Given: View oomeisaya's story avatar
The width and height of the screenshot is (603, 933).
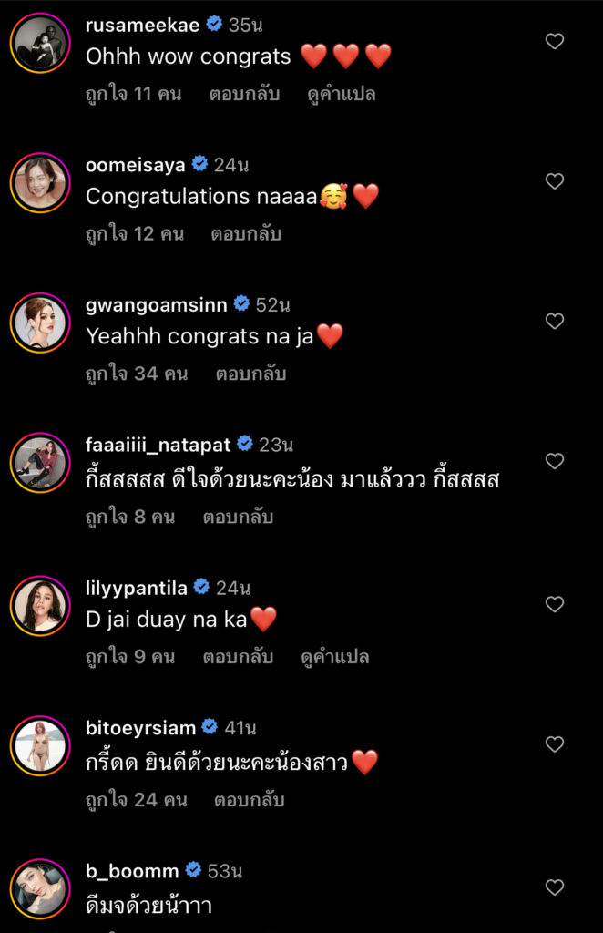Looking at the screenshot, I should 40,182.
